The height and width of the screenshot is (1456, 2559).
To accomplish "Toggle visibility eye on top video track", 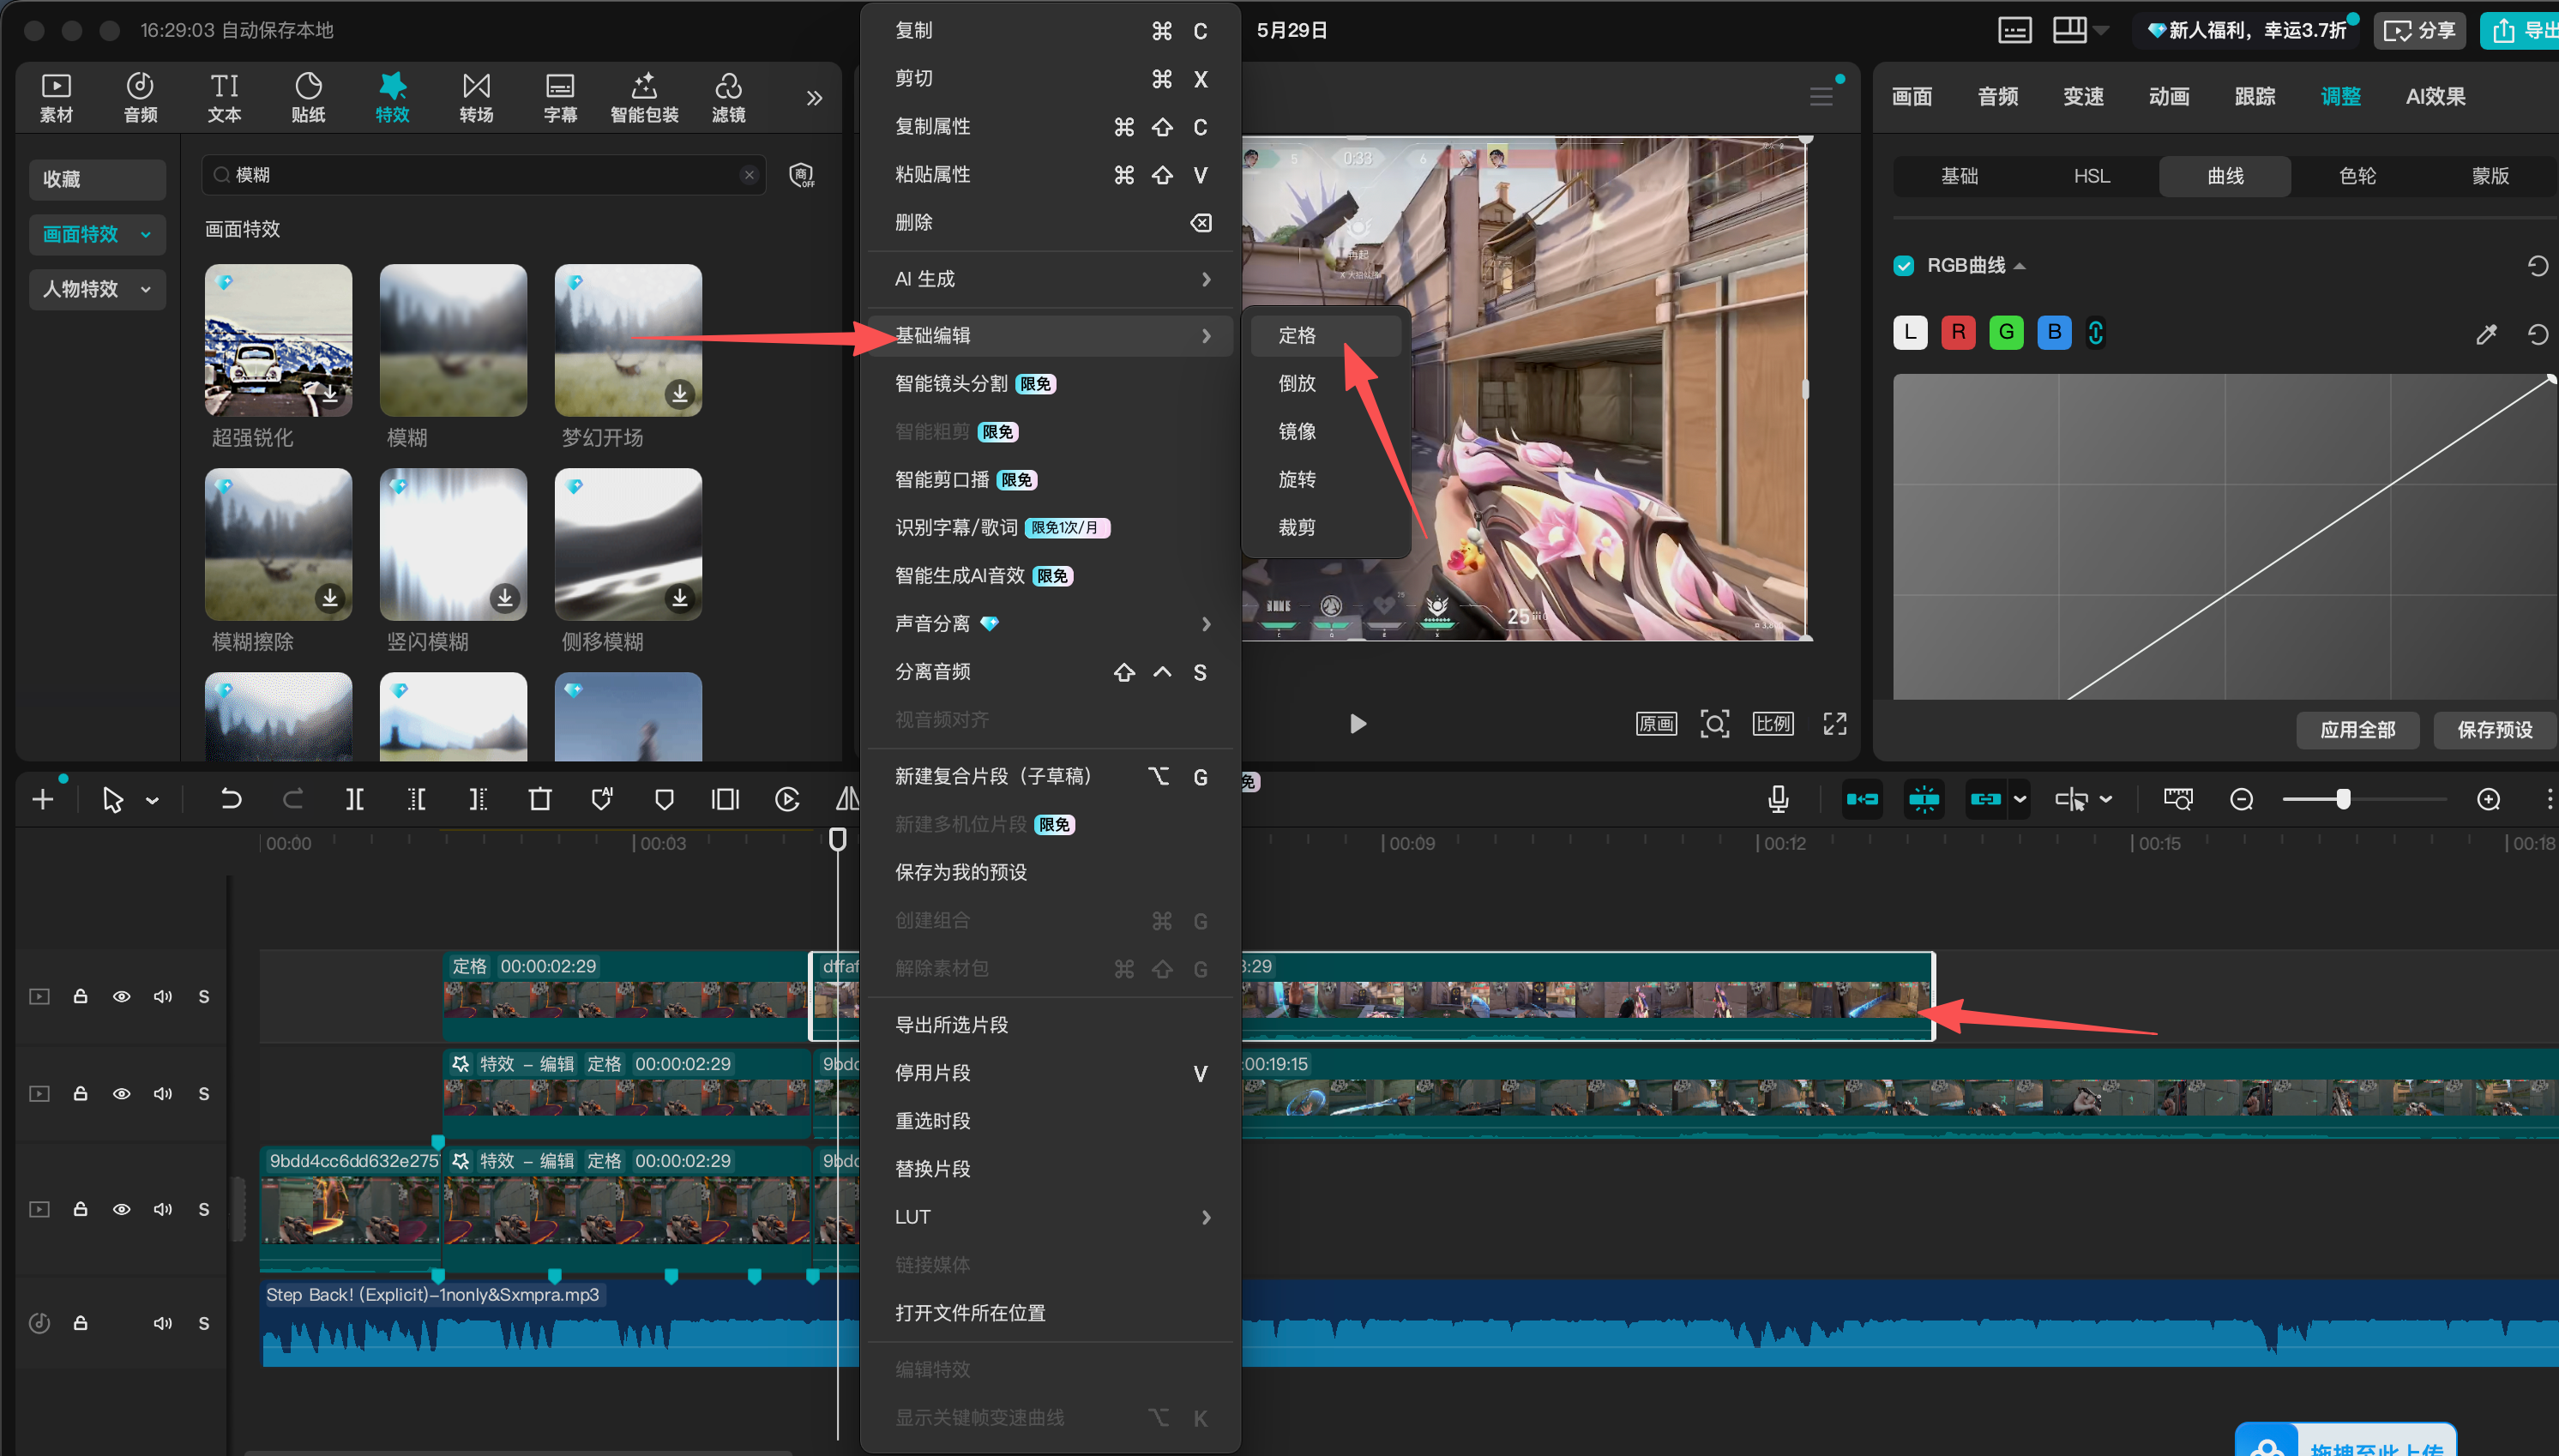I will 121,996.
